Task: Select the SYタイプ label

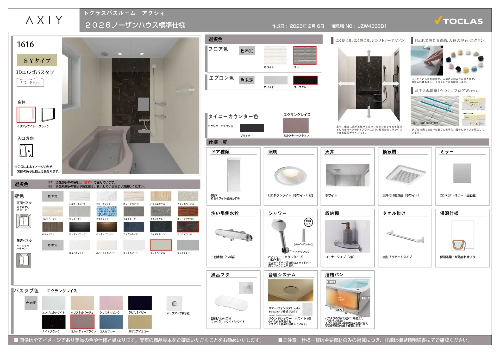Action: click(36, 60)
